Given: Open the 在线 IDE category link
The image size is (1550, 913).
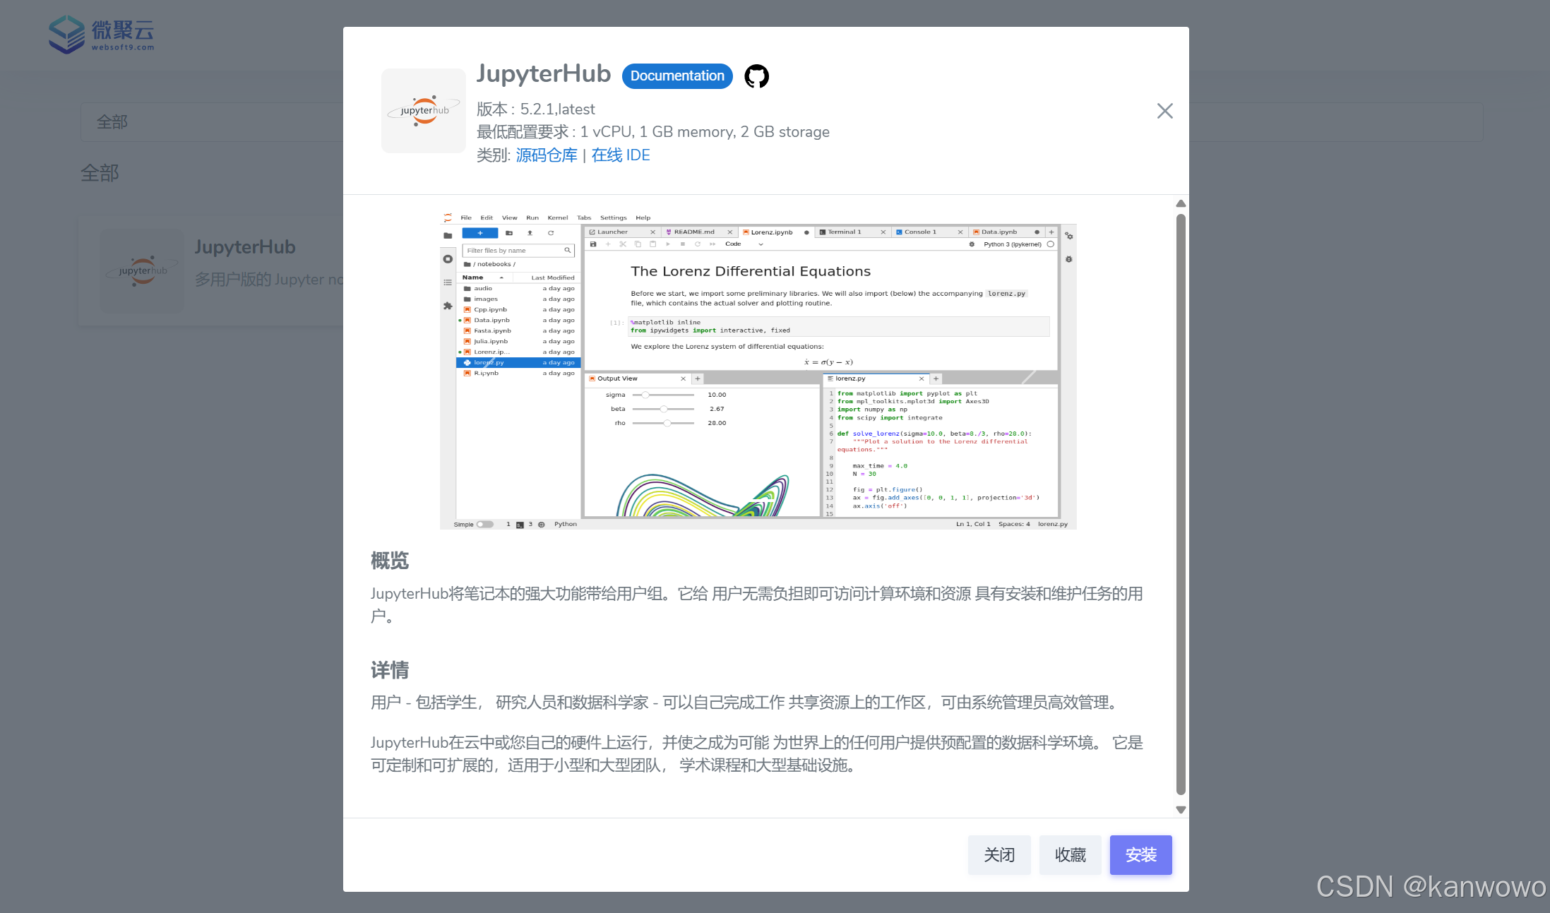Looking at the screenshot, I should 620,155.
